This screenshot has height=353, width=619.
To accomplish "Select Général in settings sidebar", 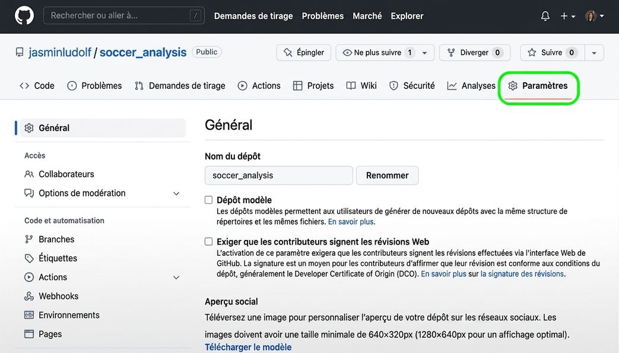I will coord(103,128).
